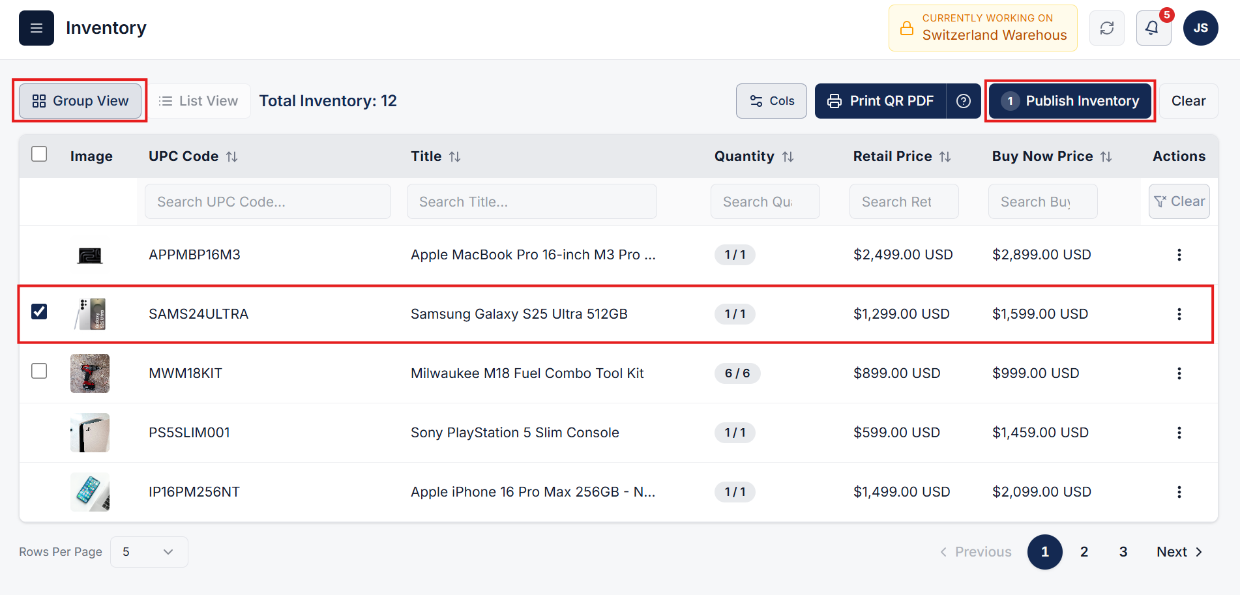
Task: Sort by Buy Now Price arrows
Action: tap(1106, 156)
